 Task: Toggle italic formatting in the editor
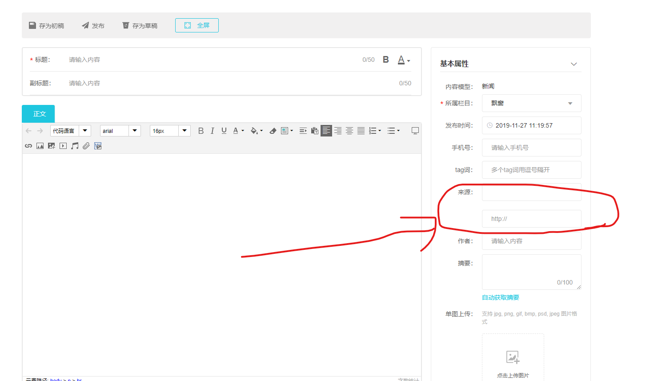coord(213,131)
